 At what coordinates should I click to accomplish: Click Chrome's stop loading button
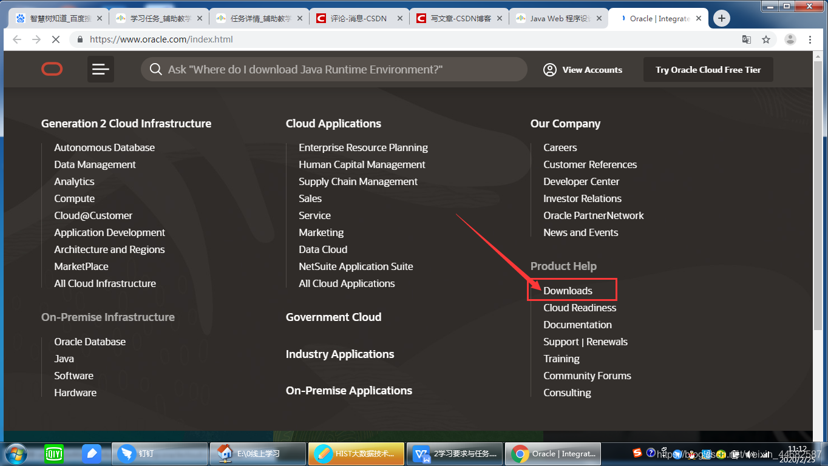coord(55,39)
